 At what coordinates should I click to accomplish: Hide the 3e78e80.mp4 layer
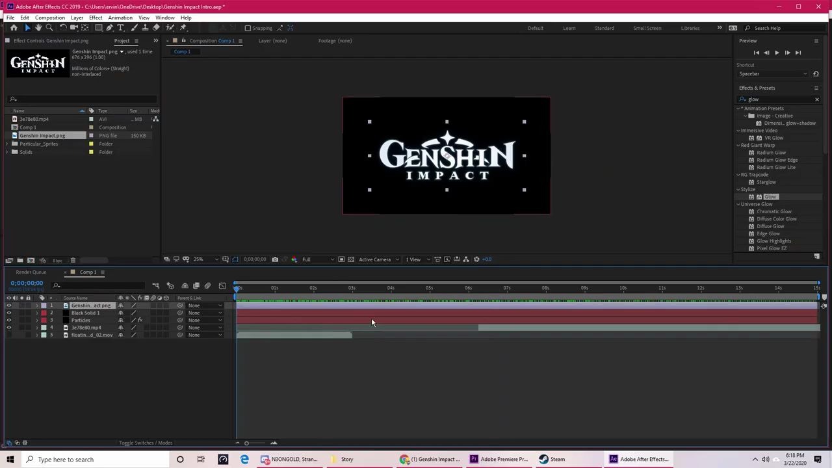(x=9, y=328)
